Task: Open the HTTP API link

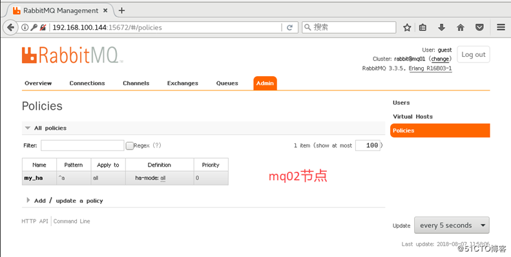Action: pos(34,221)
